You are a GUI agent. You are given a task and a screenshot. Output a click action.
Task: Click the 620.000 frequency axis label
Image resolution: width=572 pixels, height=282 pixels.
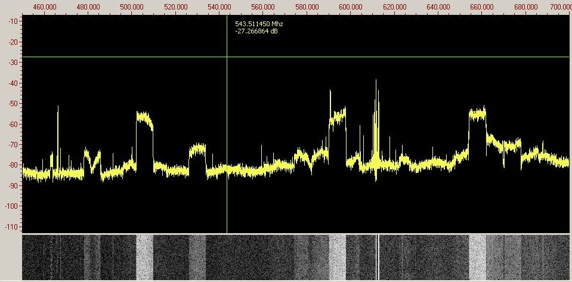pyautogui.click(x=395, y=7)
